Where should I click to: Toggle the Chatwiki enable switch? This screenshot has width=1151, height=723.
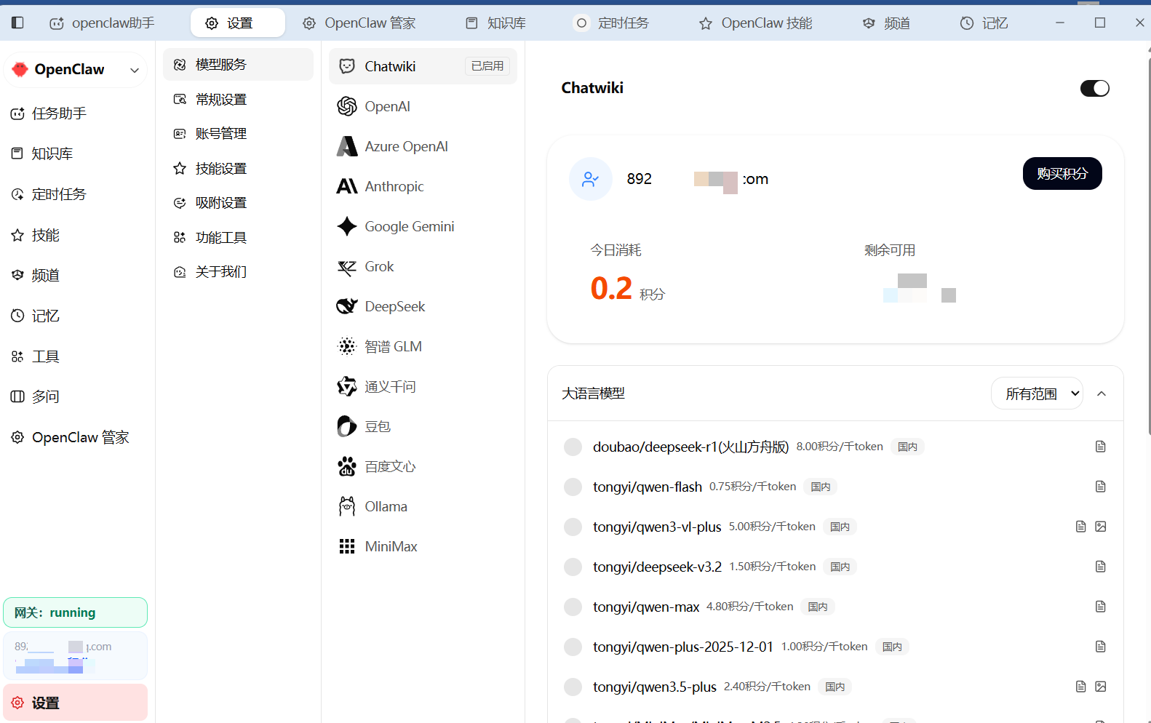tap(1094, 88)
